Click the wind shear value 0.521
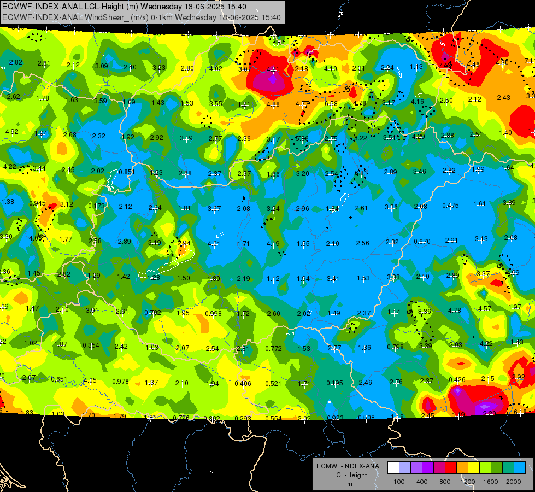Viewport: 535px width, 492px height. [x=273, y=384]
